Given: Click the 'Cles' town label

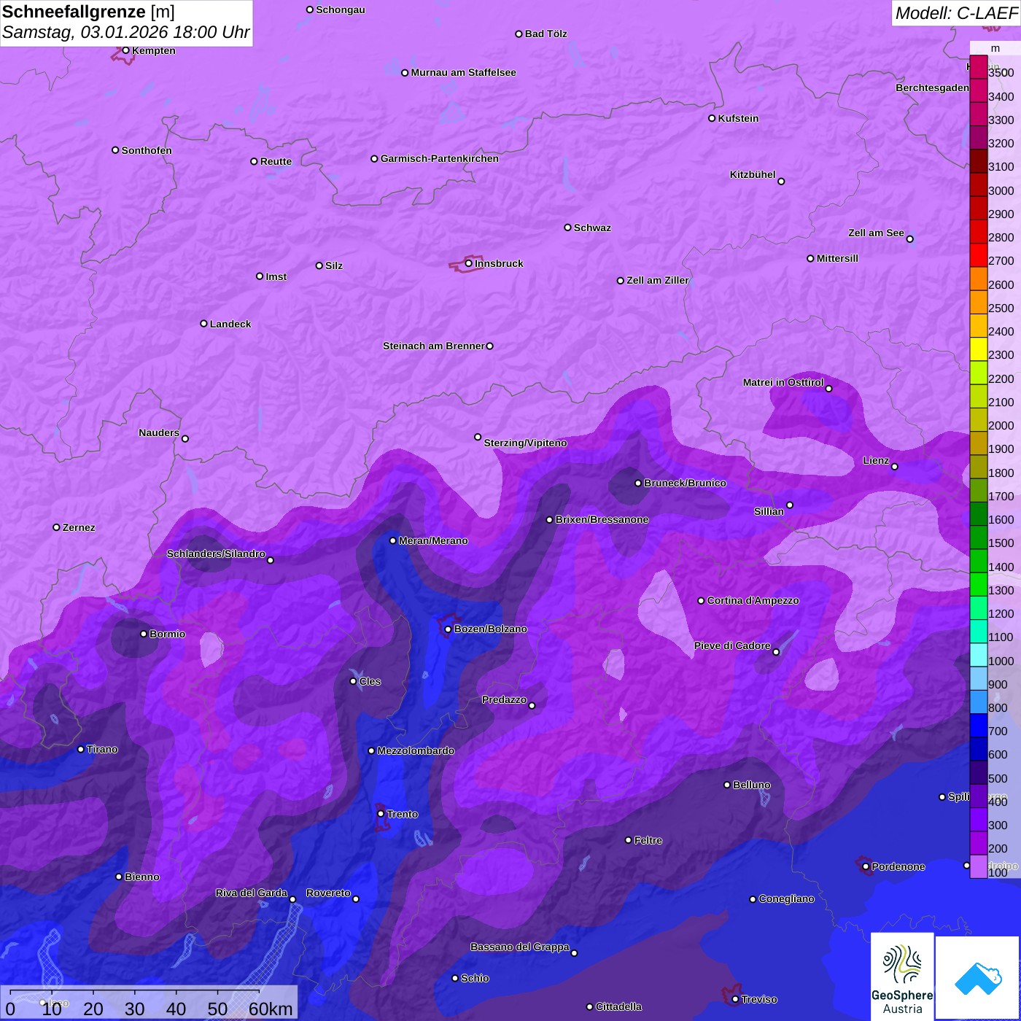Looking at the screenshot, I should tap(370, 681).
